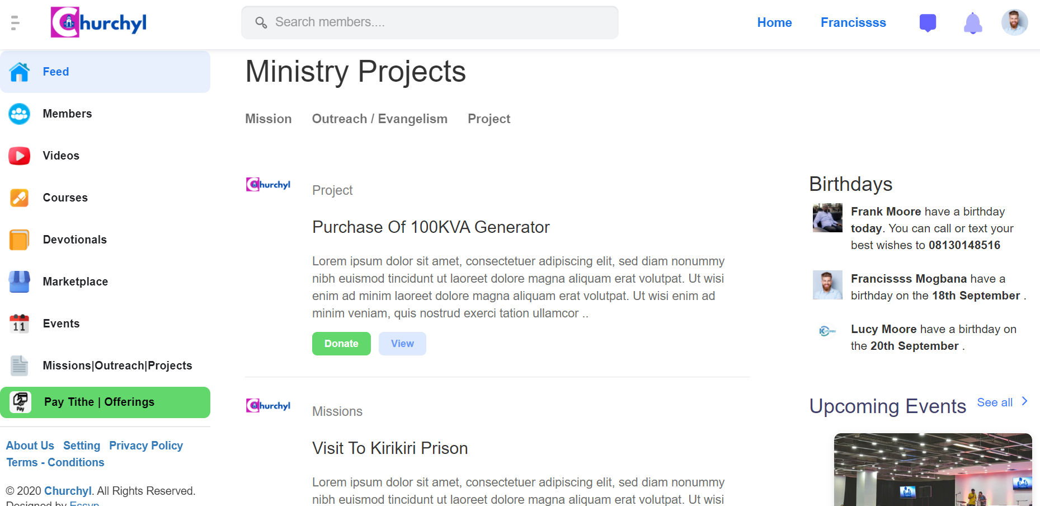This screenshot has height=506, width=1040.
Task: Expand See all upcoming events
Action: pyautogui.click(x=1002, y=402)
